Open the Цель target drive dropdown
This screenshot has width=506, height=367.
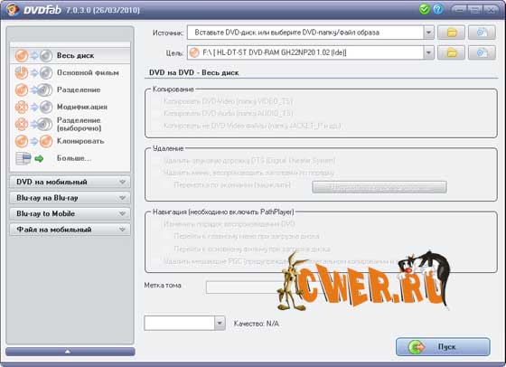coord(428,52)
